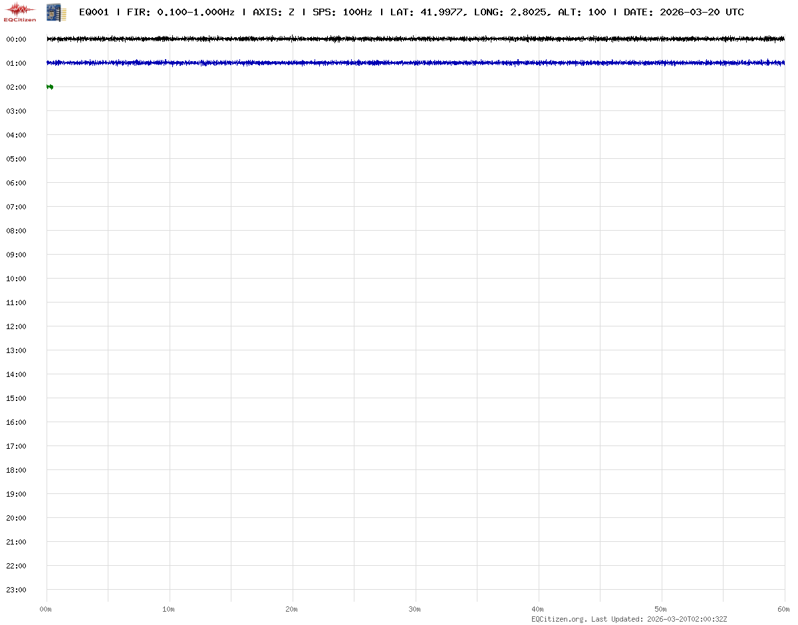Viewport: 798px width, 625px height.
Task: Click the DATE 2026-03-20 UTC text
Action: (684, 12)
